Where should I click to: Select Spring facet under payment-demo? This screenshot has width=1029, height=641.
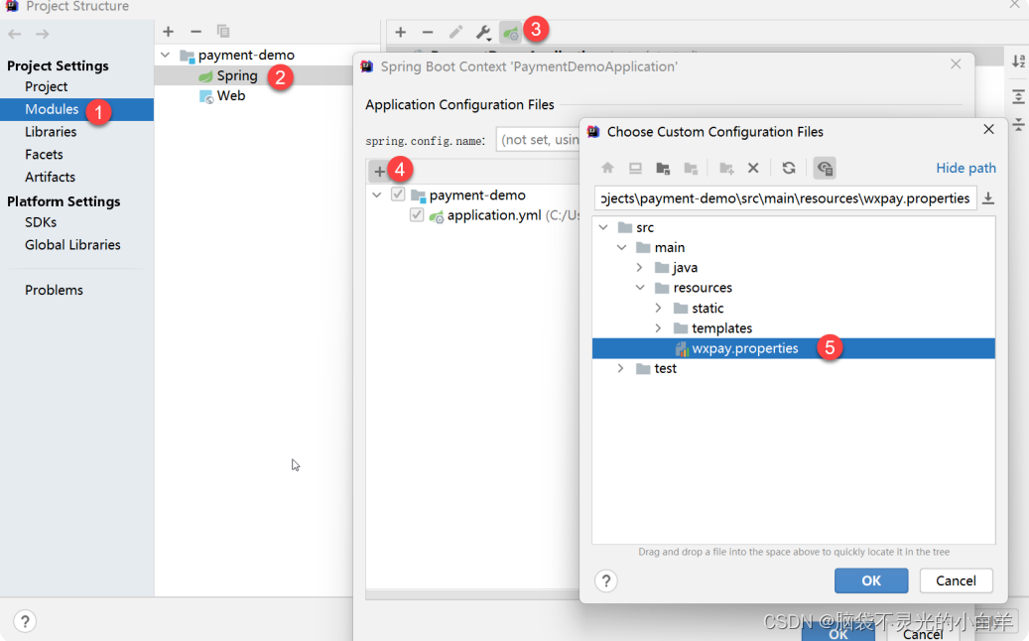click(237, 75)
